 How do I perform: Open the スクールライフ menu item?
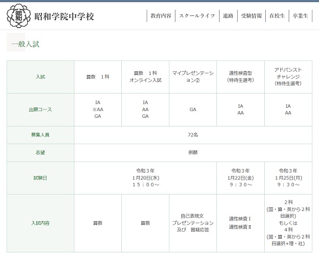(197, 16)
